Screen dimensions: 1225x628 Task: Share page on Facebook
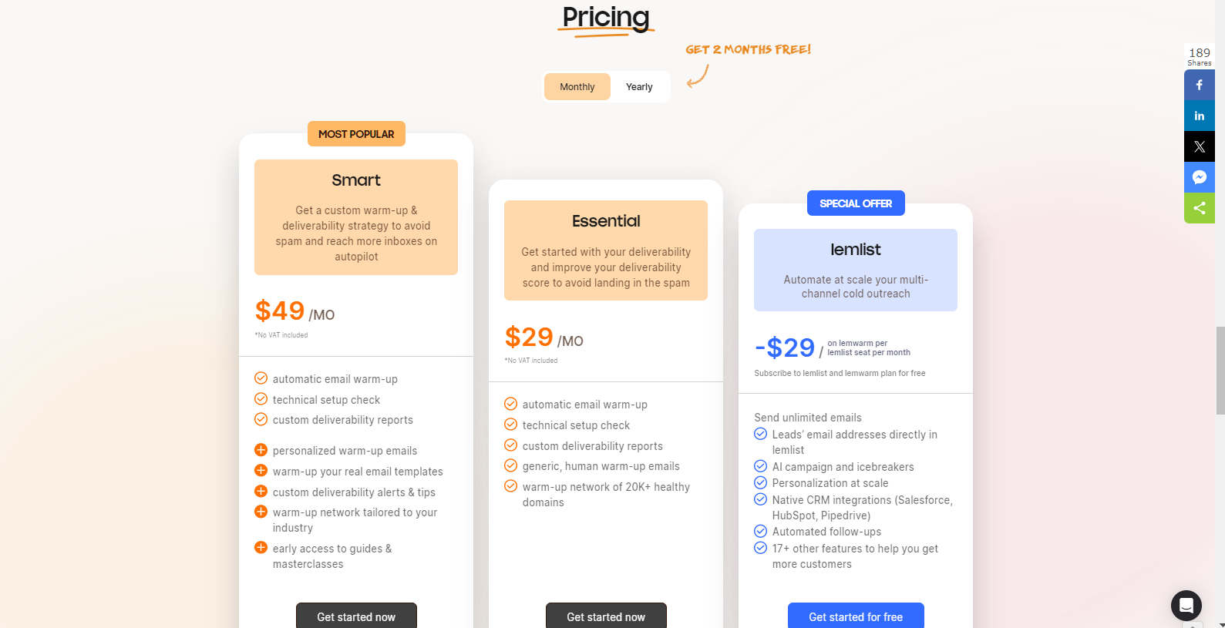(x=1199, y=85)
